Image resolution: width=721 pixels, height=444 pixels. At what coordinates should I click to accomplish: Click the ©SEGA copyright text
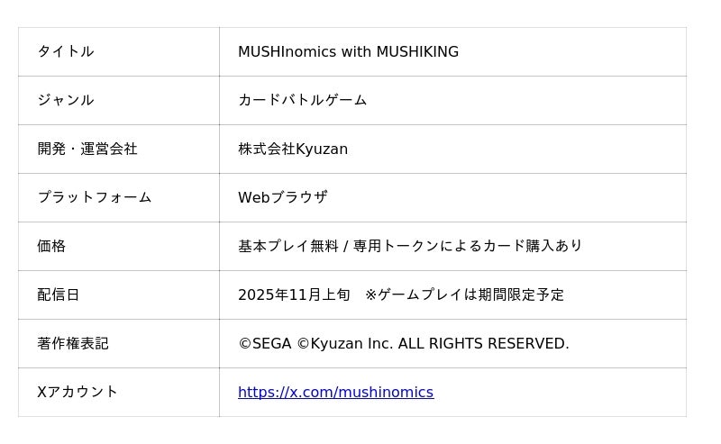pos(265,344)
